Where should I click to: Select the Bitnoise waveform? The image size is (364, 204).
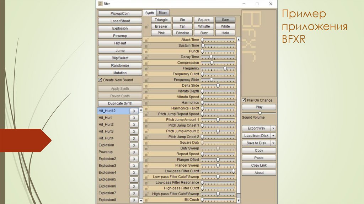(182, 33)
